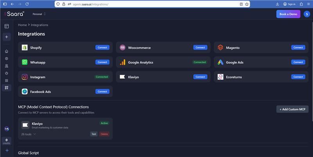Reload the page in browser

[27, 4]
